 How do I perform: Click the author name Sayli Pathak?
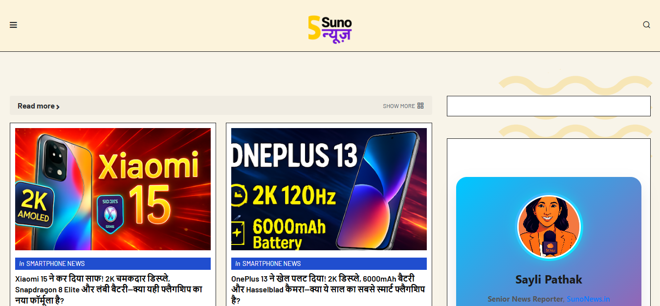click(x=549, y=280)
